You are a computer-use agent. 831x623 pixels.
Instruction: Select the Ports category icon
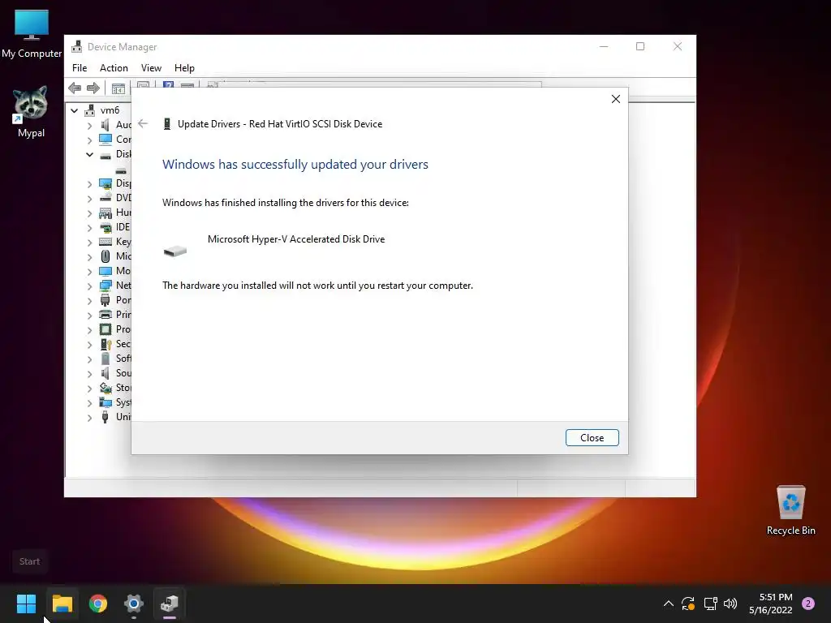105,300
